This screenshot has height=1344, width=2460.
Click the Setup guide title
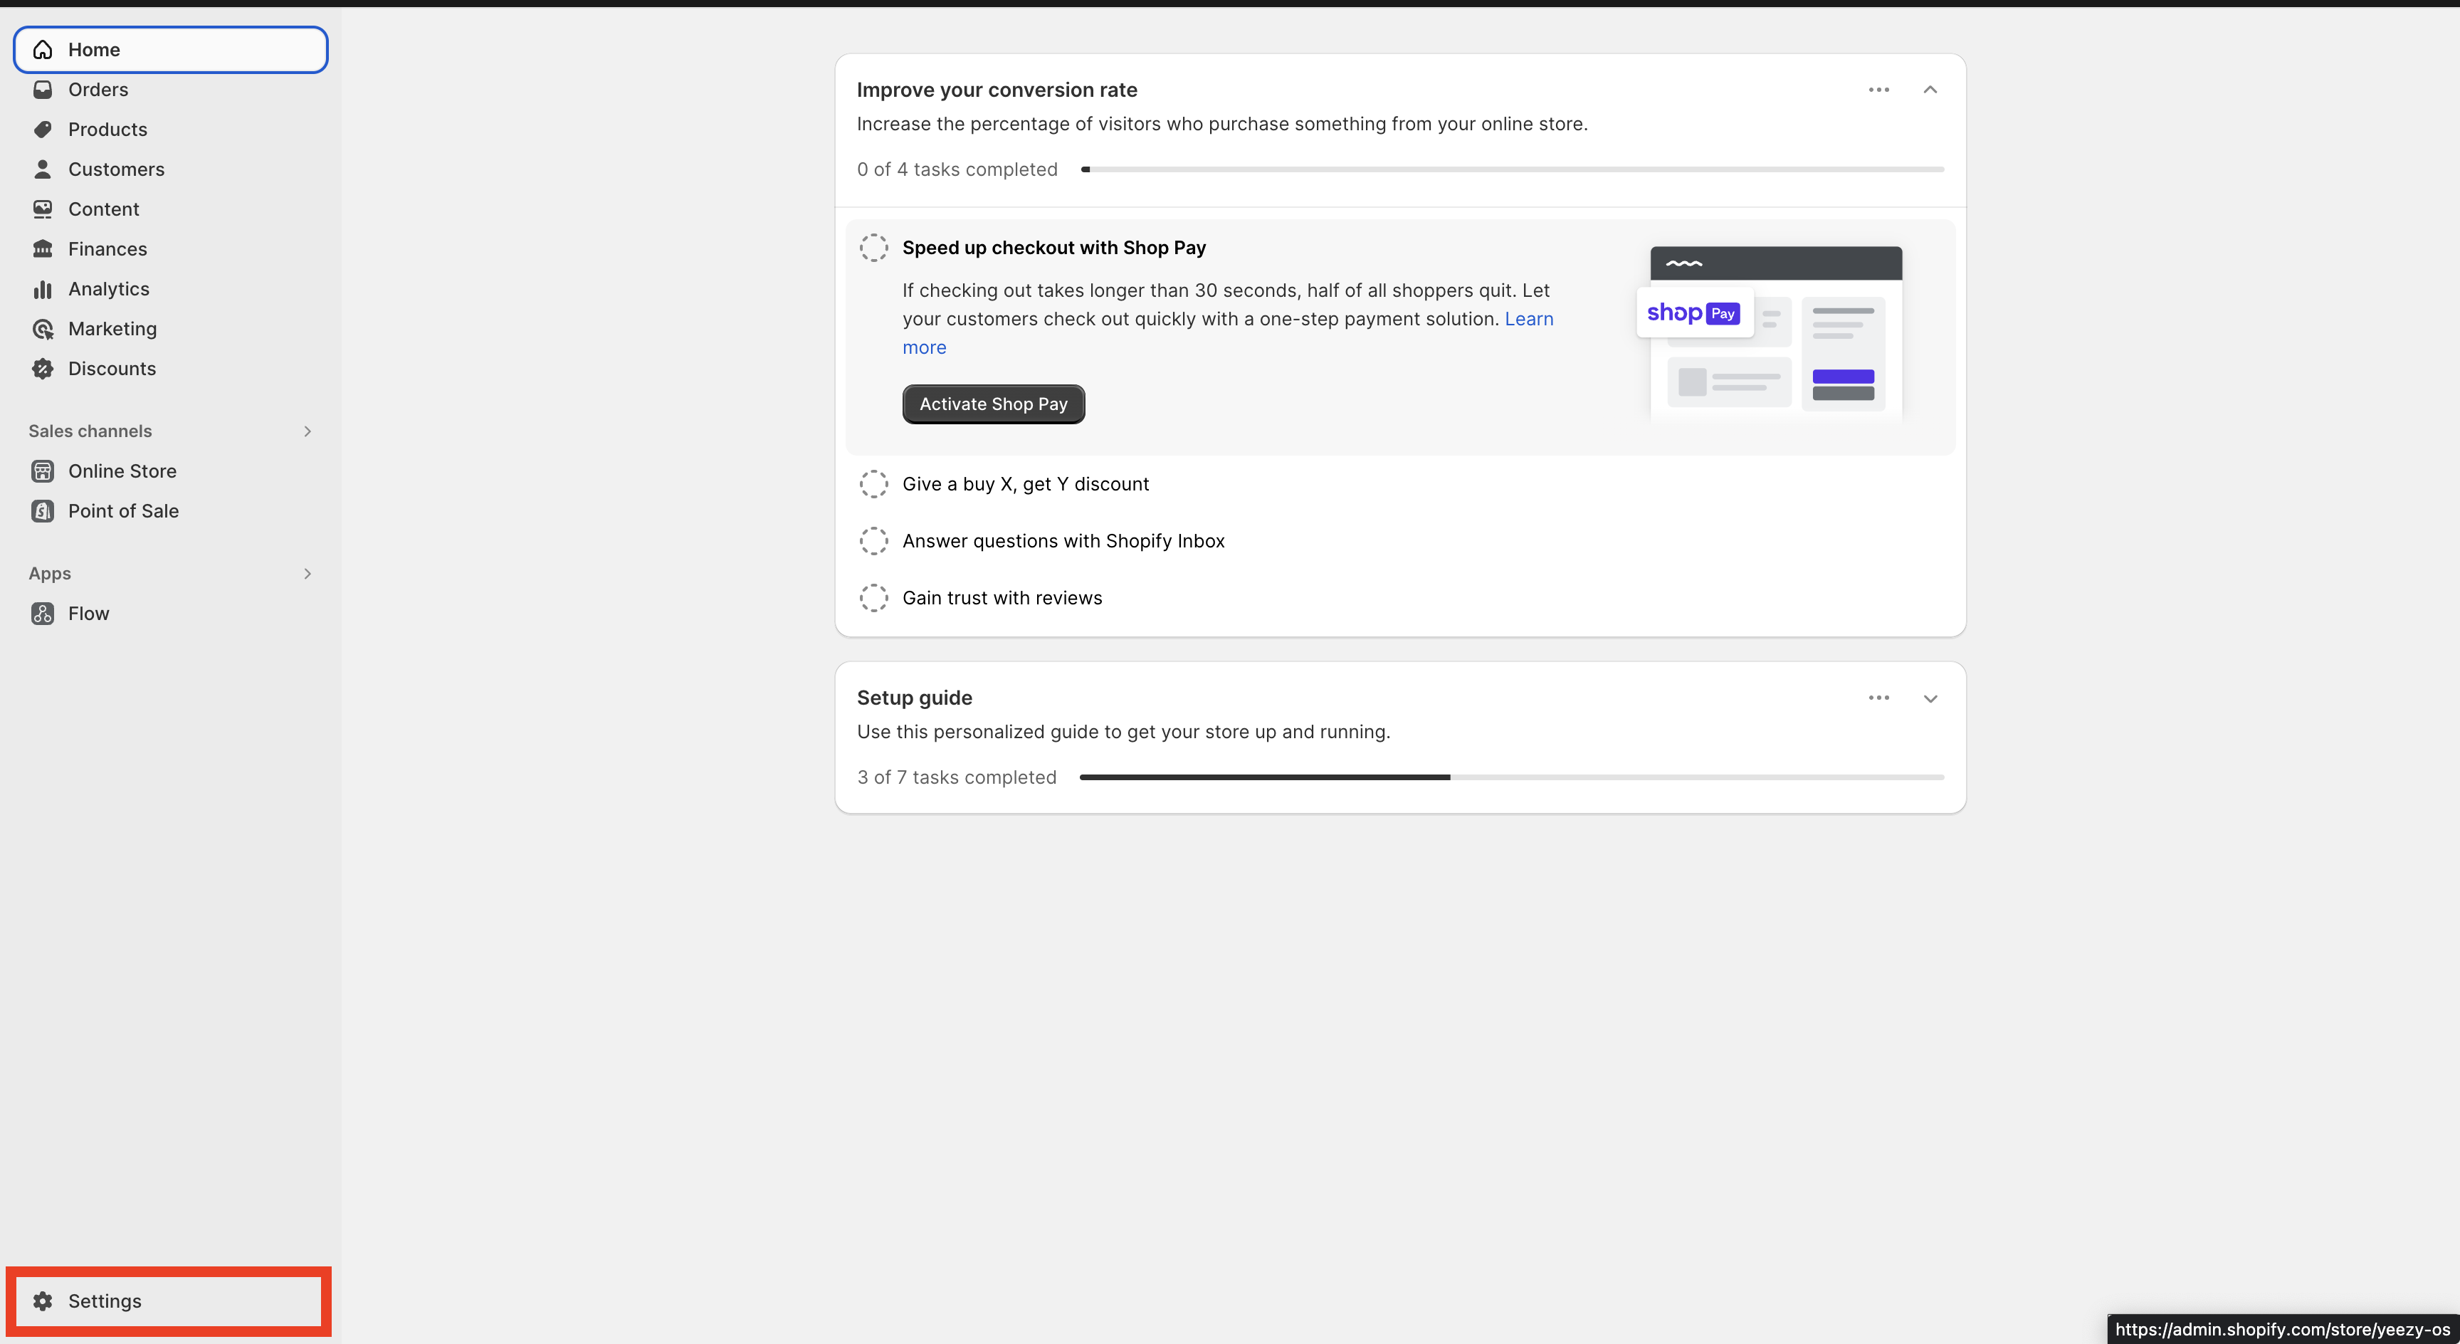(914, 698)
